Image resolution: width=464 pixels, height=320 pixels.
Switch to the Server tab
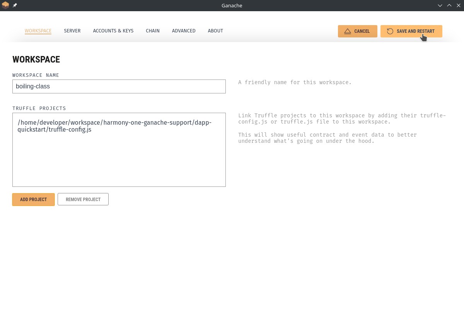click(x=72, y=31)
